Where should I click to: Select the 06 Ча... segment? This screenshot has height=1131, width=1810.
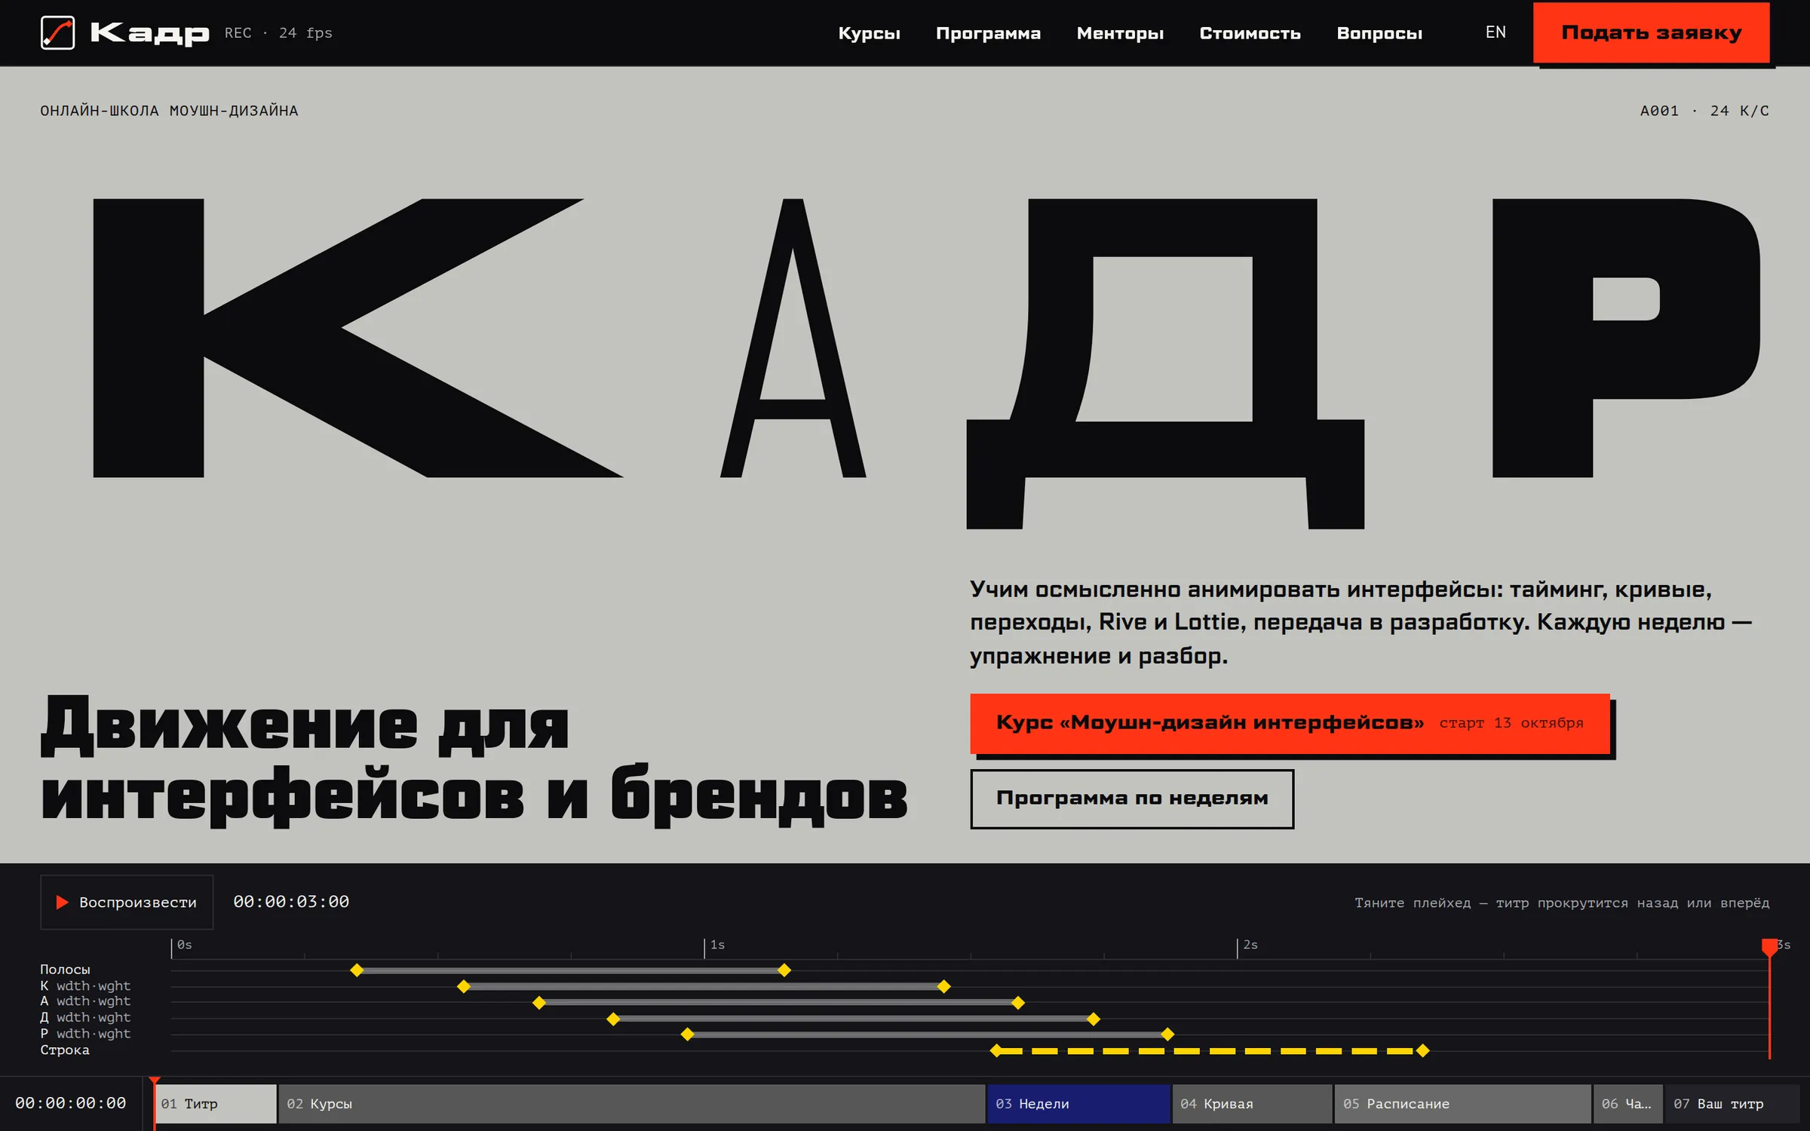click(1627, 1104)
